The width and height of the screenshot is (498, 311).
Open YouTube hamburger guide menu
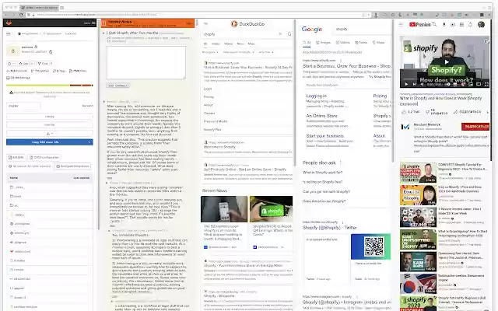401,24
